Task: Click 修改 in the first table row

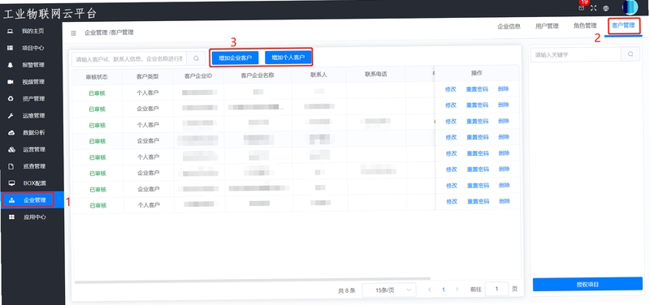Action: [x=451, y=89]
